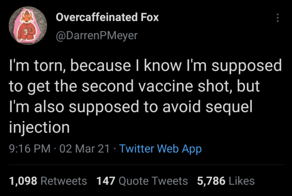
Task: Open the Quote Tweets label
Action: click(x=153, y=181)
